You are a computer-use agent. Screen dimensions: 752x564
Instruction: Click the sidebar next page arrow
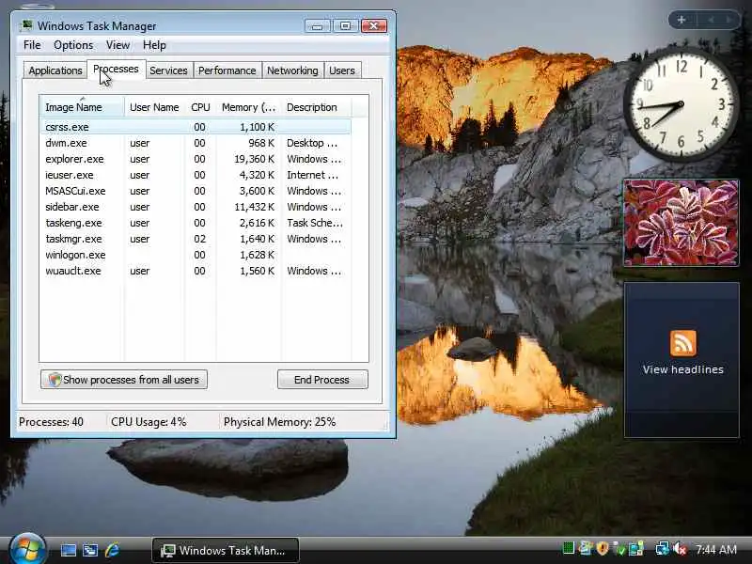point(728,20)
